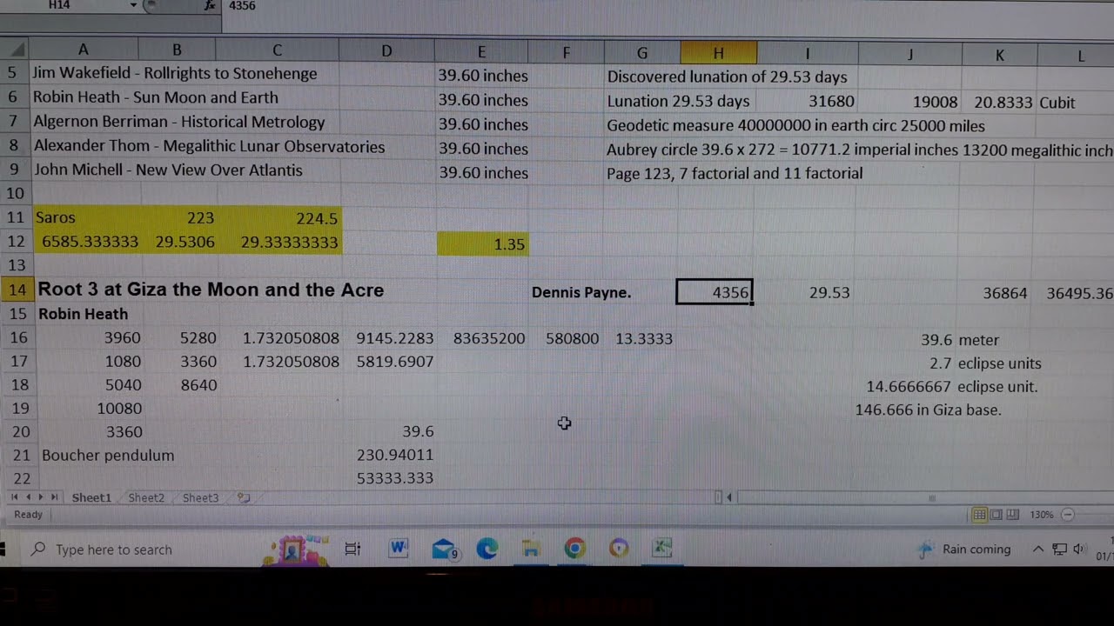Click the Rain coming weather widget

pos(964,549)
